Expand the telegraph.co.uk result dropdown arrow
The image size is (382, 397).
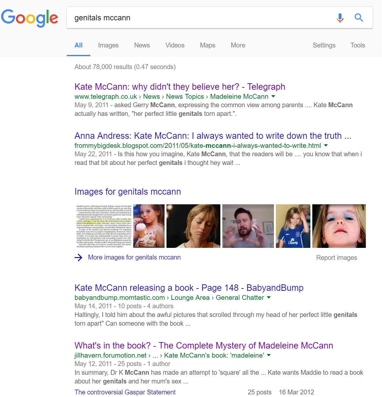[x=273, y=96]
